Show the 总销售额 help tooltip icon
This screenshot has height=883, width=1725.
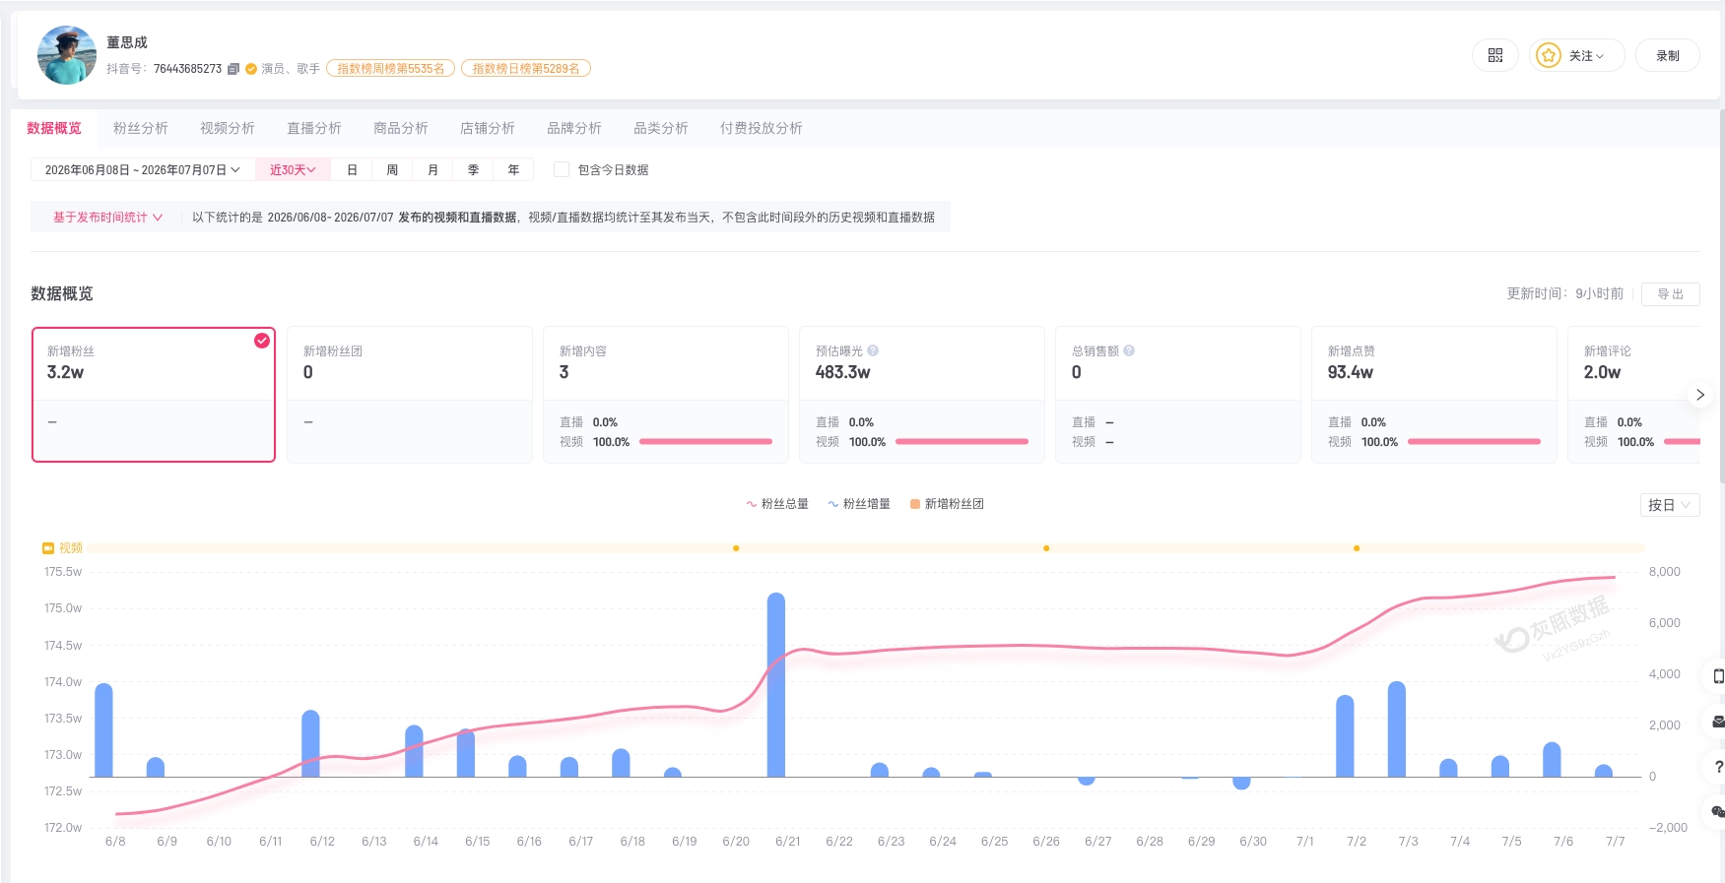(x=1129, y=350)
